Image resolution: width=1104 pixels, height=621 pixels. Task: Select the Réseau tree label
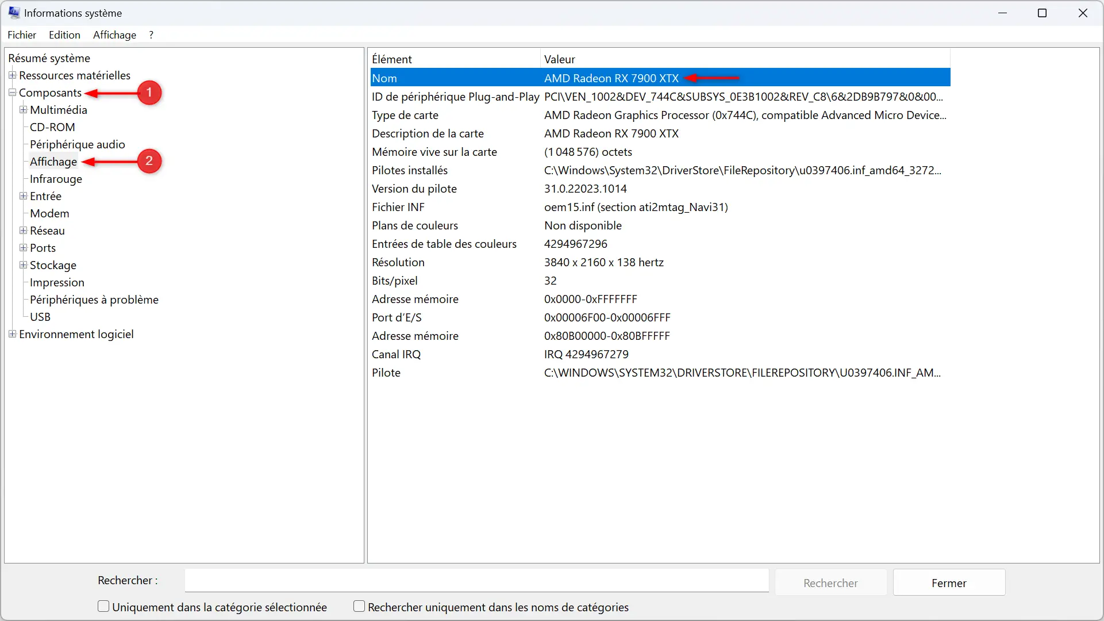[47, 231]
